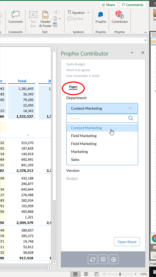Click the circled right-arrow footer icon
Screen dimensions: 156x277
point(114,259)
